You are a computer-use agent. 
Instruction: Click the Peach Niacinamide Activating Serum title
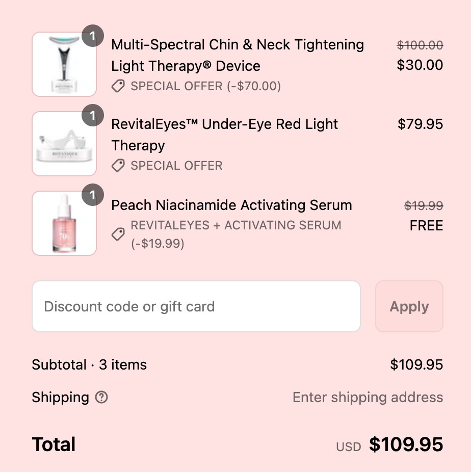(231, 205)
